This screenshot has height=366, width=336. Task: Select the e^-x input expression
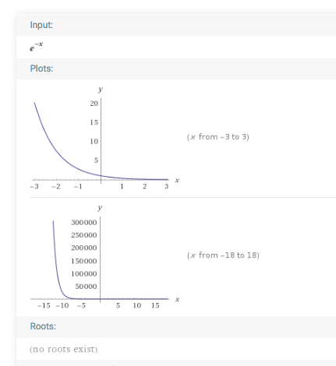point(36,47)
